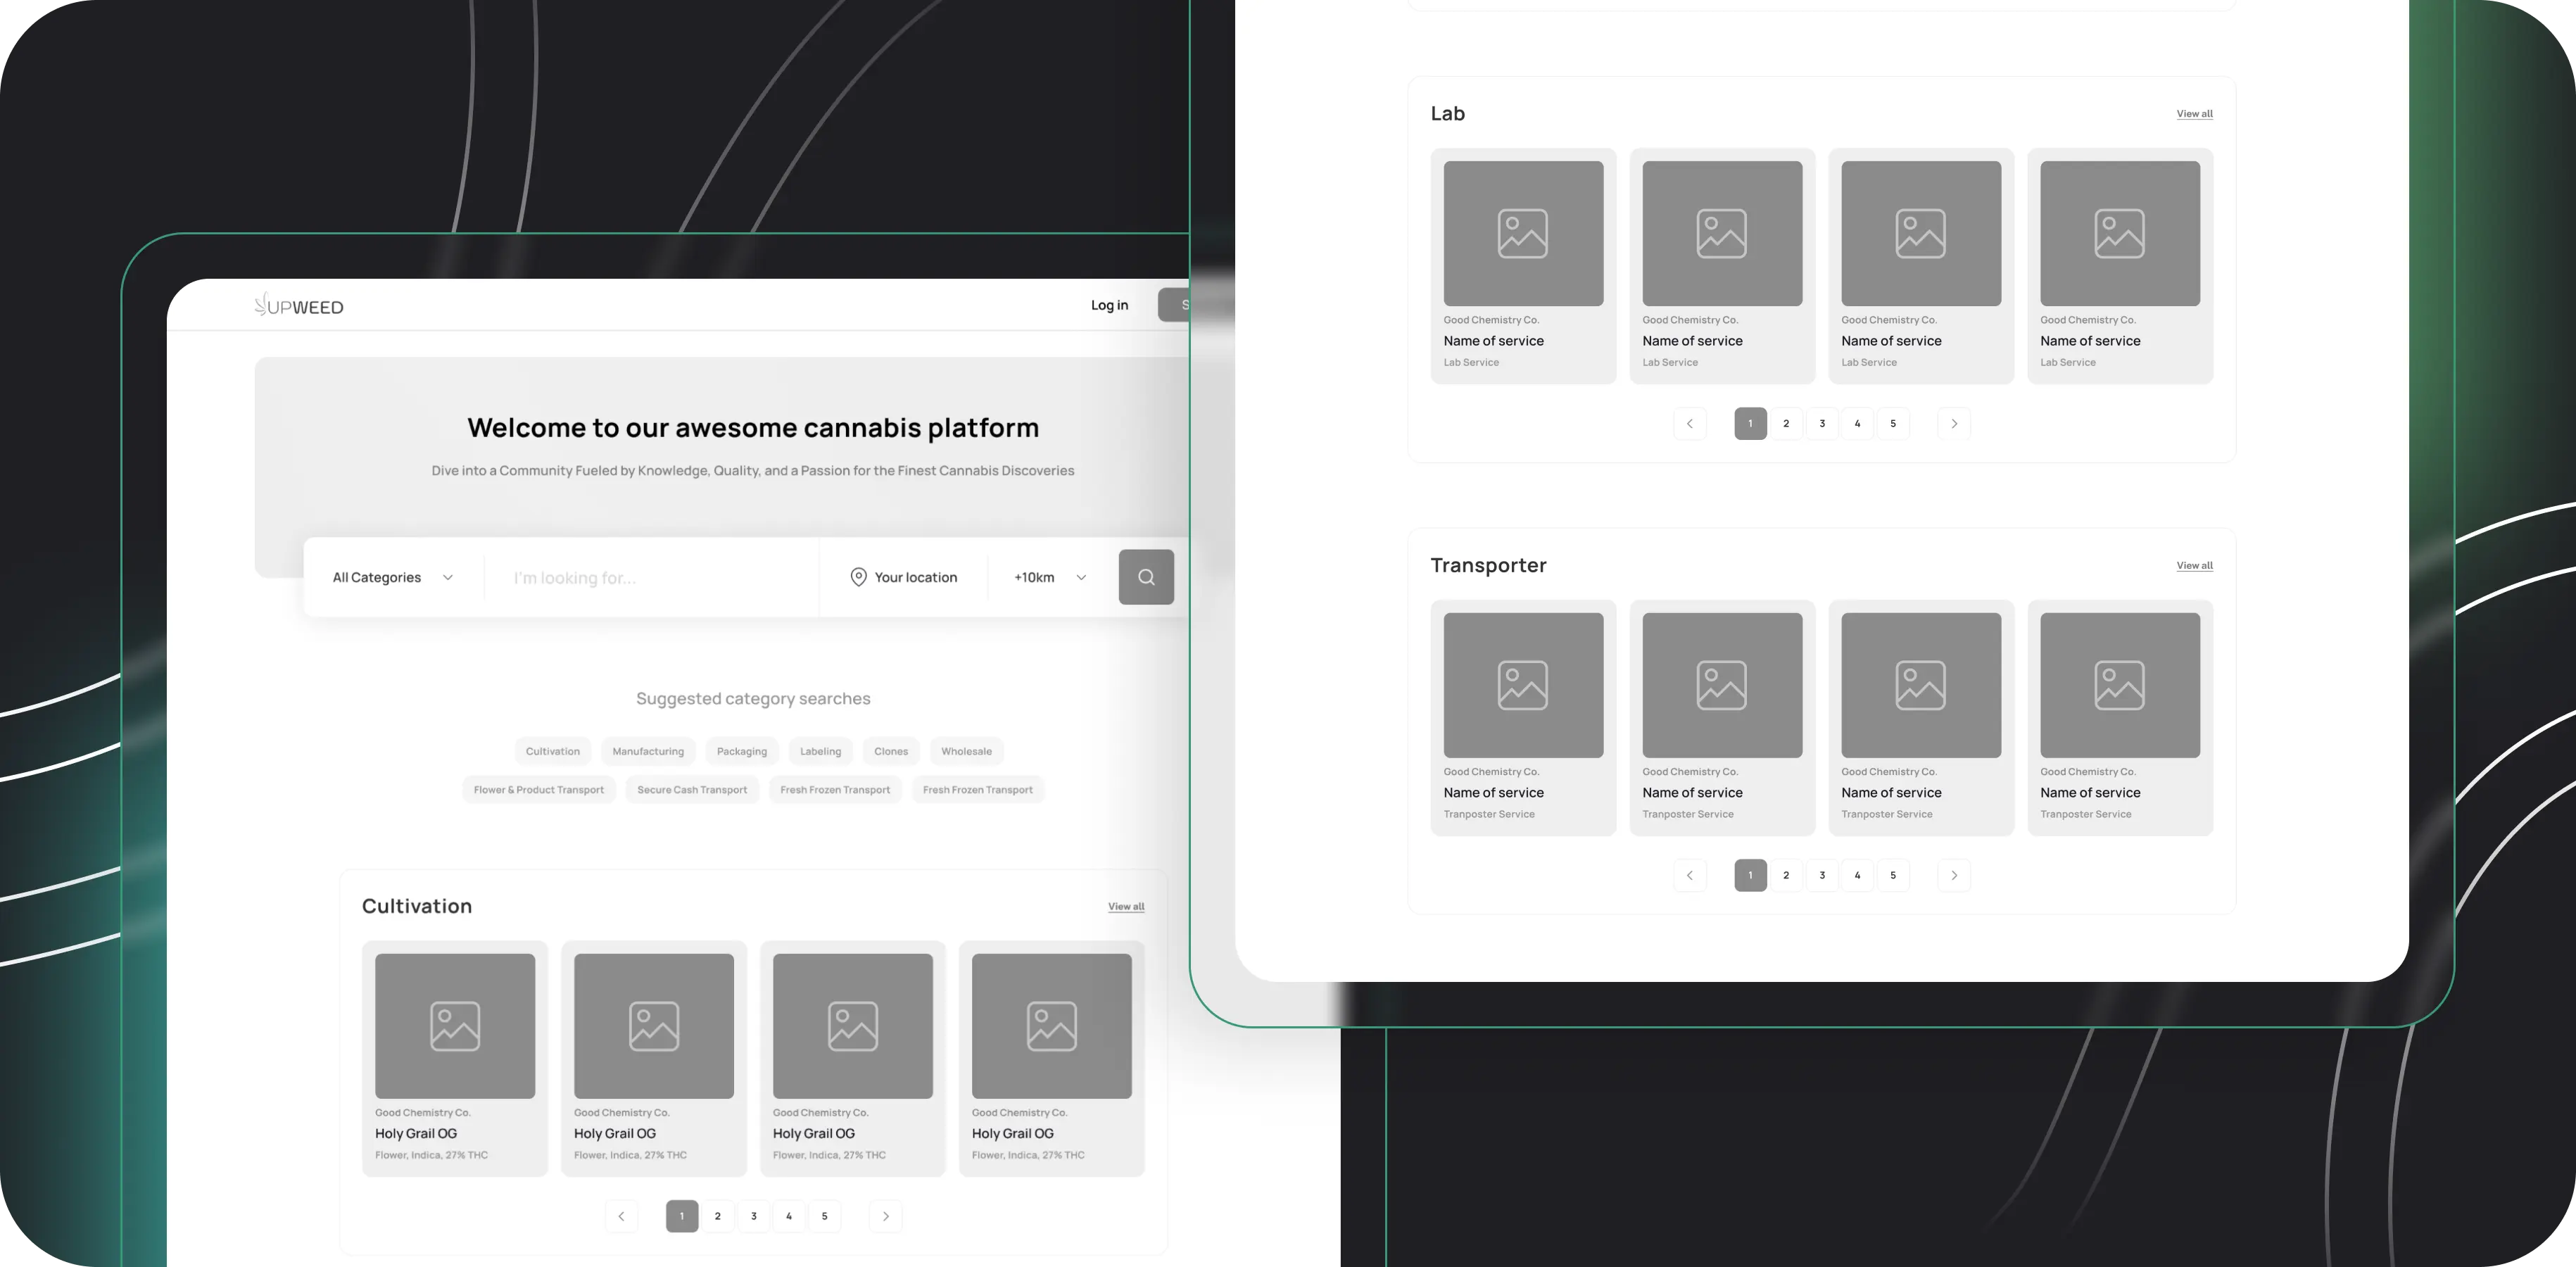Select the Wholesale category chip
Viewport: 2576px width, 1267px height.
[966, 751]
